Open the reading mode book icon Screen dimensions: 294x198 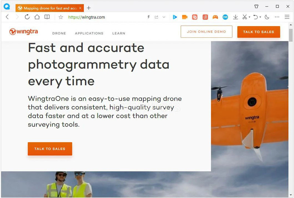click(x=47, y=17)
